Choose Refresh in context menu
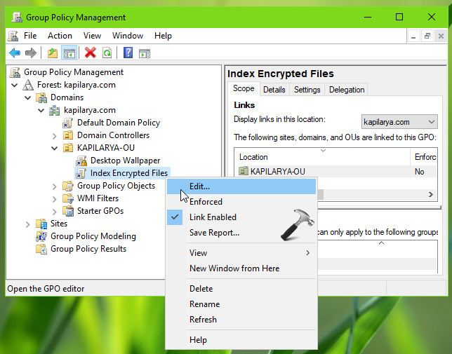 pyautogui.click(x=241, y=320)
